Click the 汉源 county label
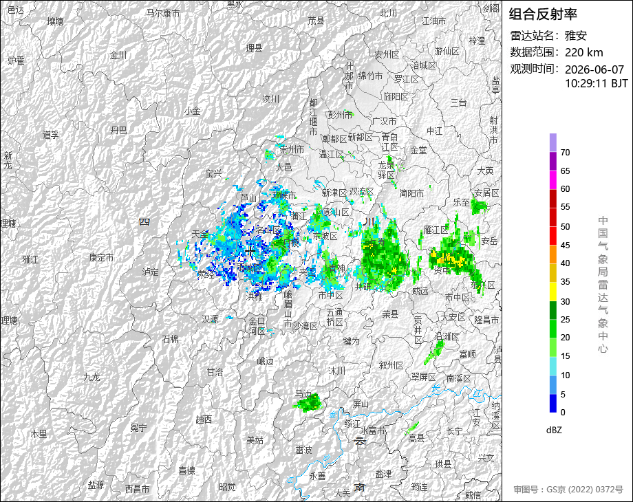633x502 pixels. point(210,319)
